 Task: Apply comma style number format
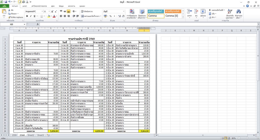(114, 16)
